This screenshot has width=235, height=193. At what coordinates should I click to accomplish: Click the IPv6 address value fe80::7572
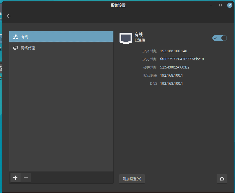coord(182,59)
